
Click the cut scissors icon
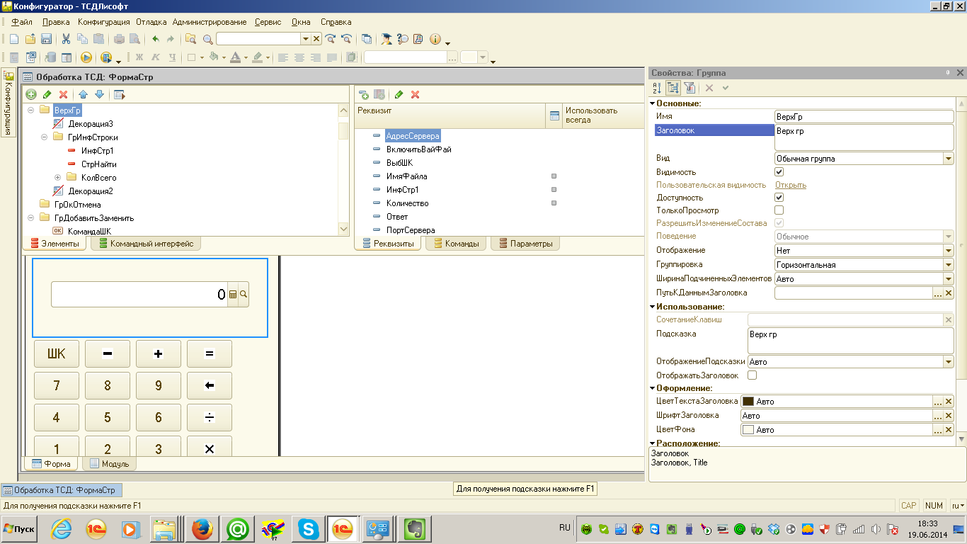click(x=66, y=39)
